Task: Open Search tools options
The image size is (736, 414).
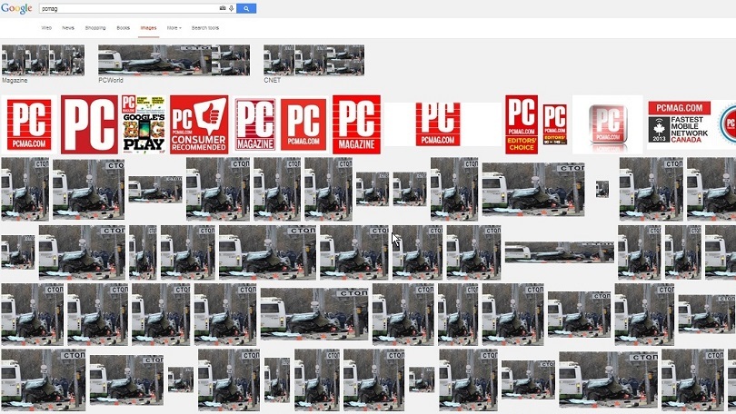Action: [205, 28]
